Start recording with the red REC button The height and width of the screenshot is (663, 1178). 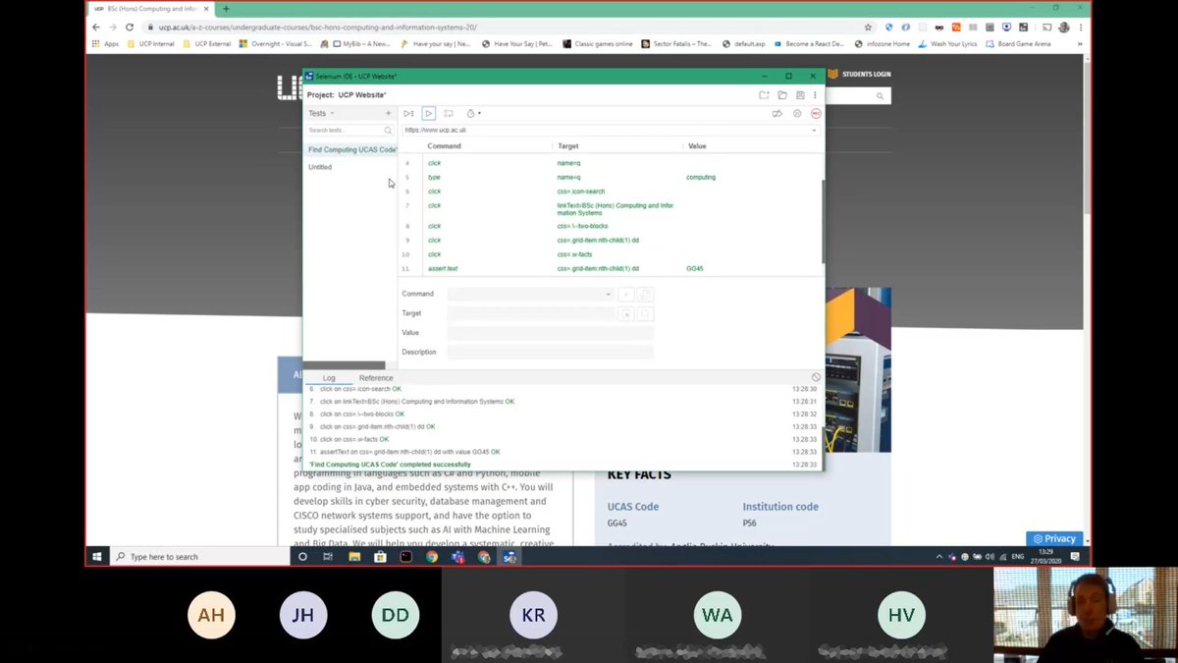point(816,114)
